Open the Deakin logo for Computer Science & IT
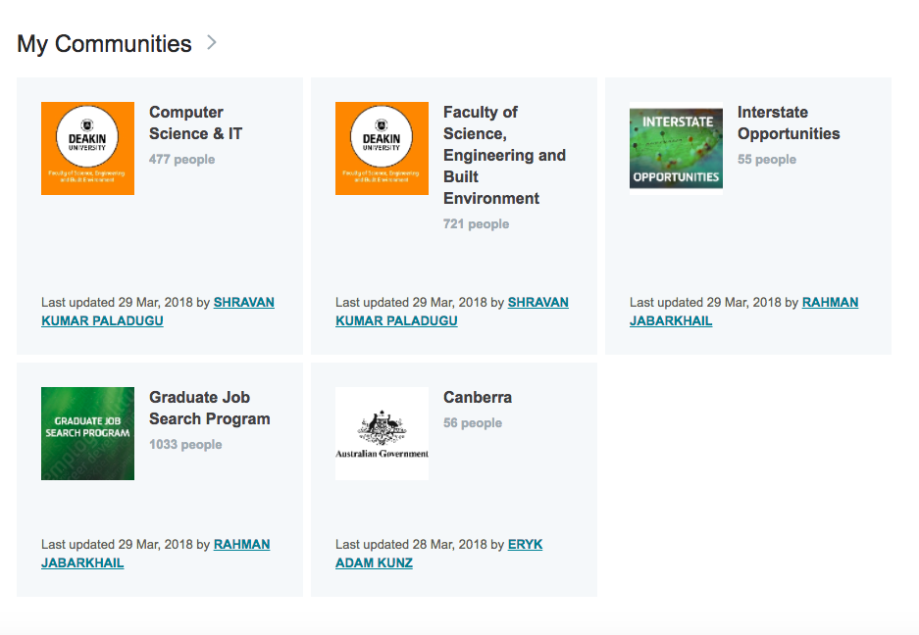Image resolution: width=919 pixels, height=635 pixels. click(87, 148)
